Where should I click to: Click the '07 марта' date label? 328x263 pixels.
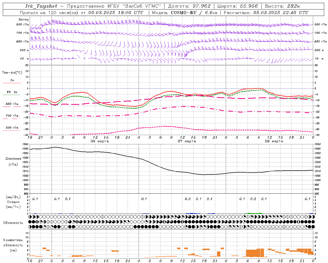coord(187,141)
